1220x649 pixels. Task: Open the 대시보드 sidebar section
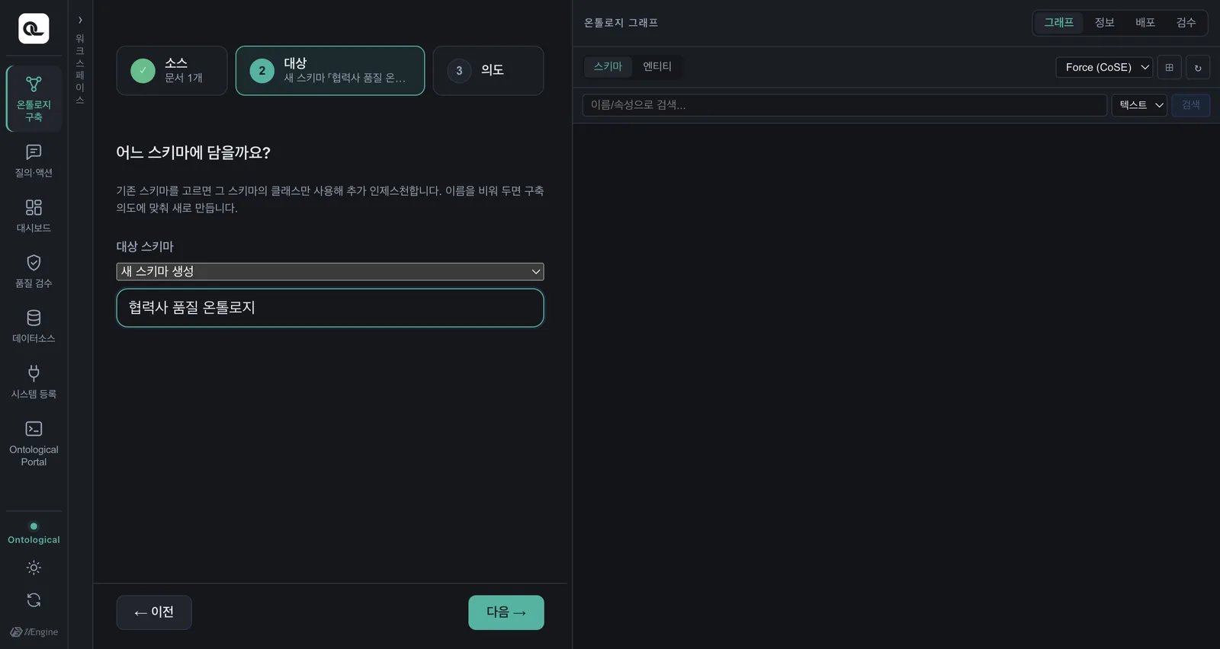tap(34, 216)
